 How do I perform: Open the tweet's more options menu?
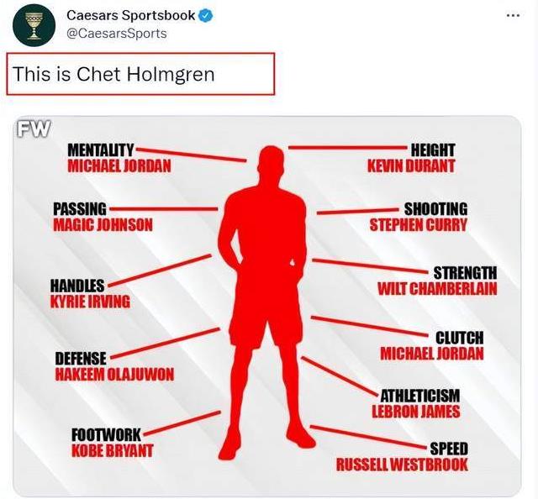pos(513,16)
